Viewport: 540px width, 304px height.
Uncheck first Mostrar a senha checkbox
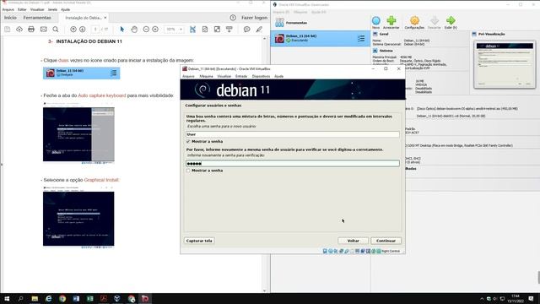coord(188,142)
